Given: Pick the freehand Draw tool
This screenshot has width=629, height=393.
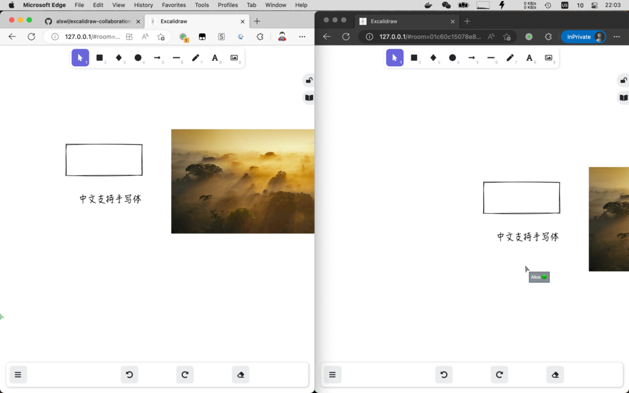Looking at the screenshot, I should click(196, 57).
